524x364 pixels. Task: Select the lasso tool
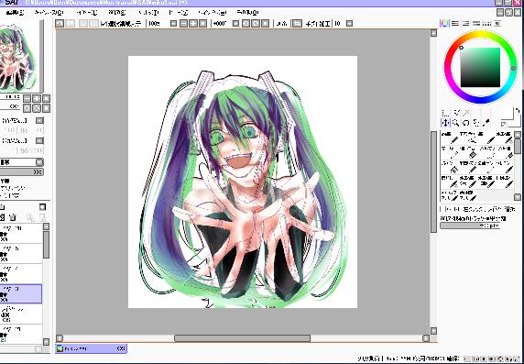[x=456, y=113]
